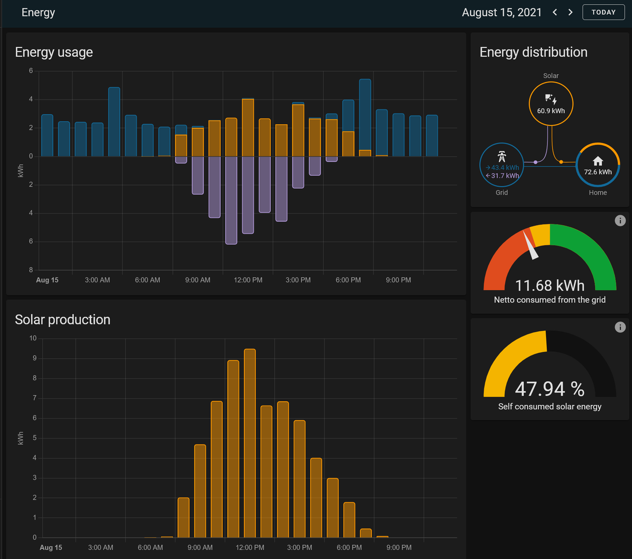Click the August 15, 2021 date label
632x559 pixels.
click(x=502, y=13)
